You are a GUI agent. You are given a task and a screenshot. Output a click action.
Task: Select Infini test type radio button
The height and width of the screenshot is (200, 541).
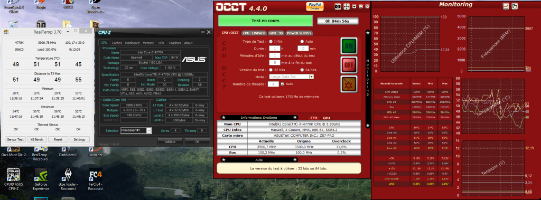tap(271, 41)
